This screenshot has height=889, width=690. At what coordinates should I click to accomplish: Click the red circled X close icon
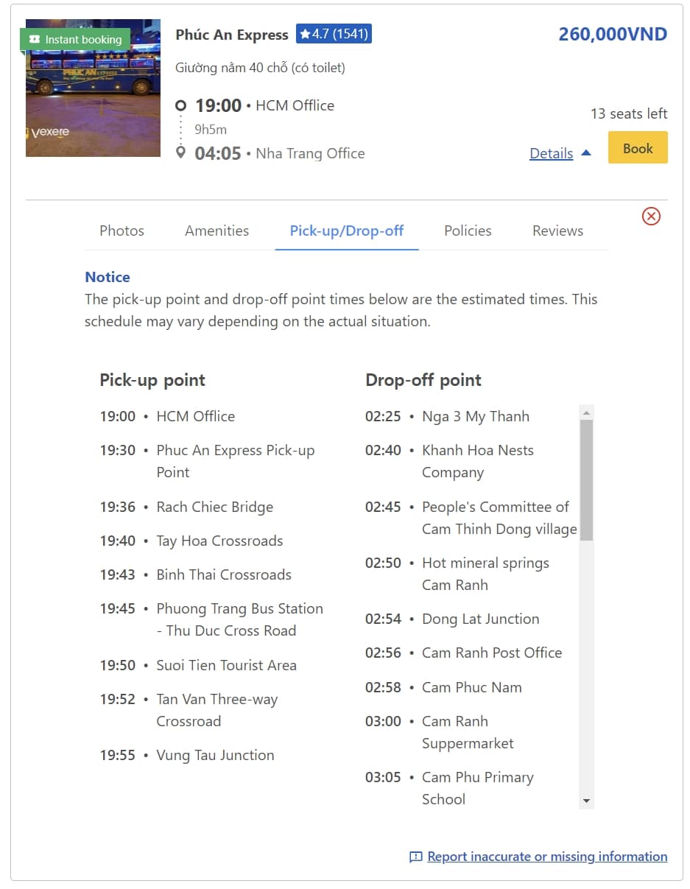(x=651, y=216)
